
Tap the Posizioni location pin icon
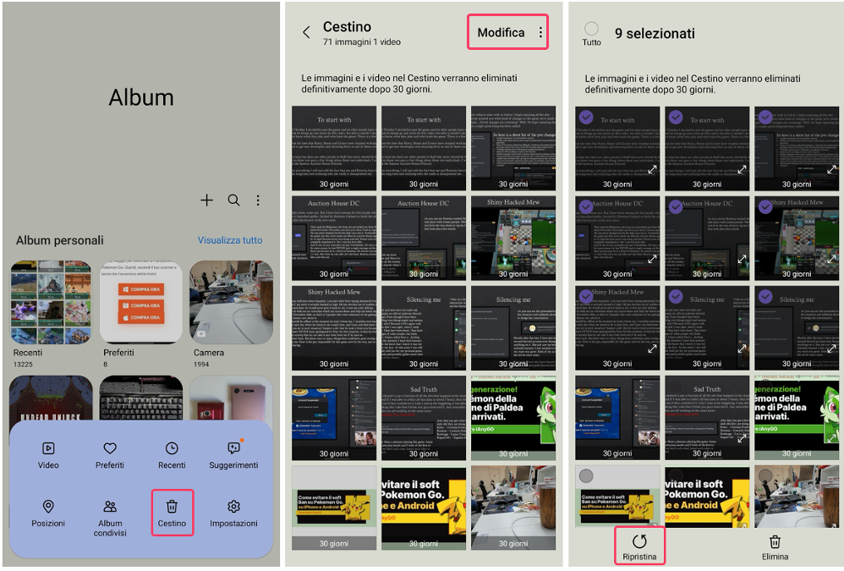tap(48, 506)
